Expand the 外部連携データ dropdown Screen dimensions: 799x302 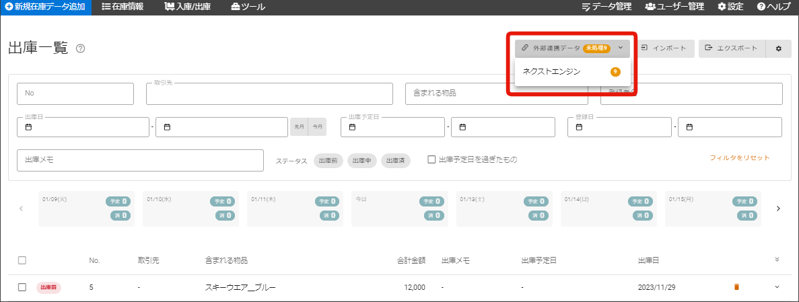[x=572, y=48]
